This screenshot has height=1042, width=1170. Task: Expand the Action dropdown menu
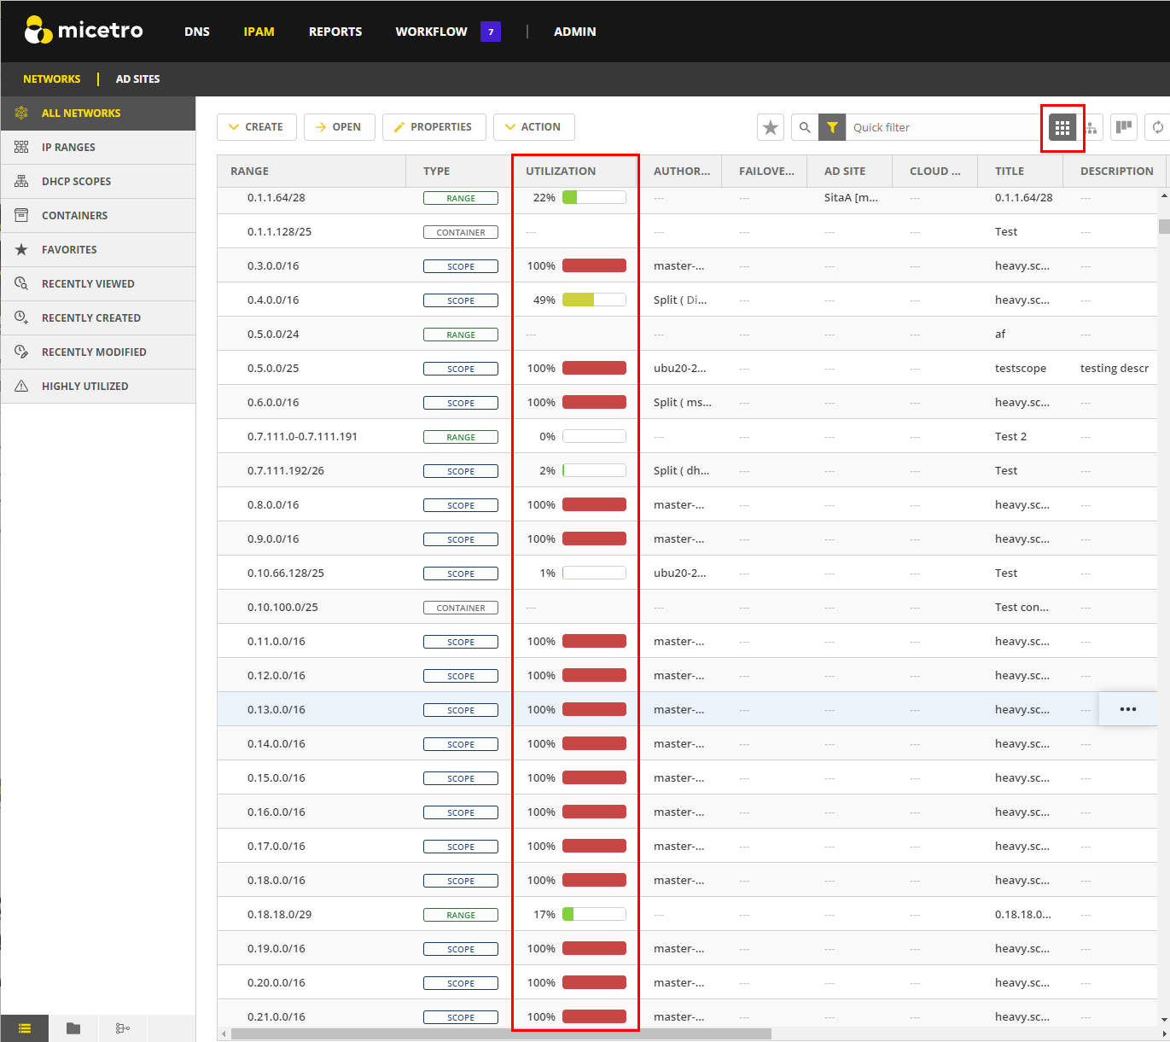click(533, 127)
